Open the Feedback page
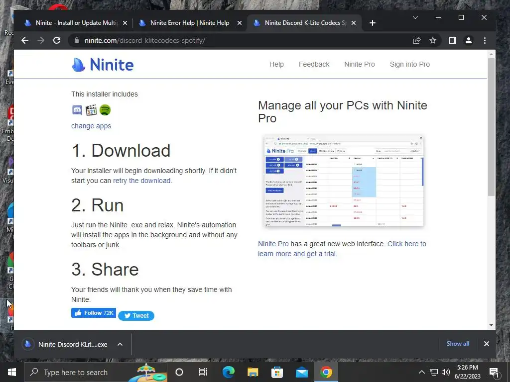Viewport: 510px width, 382px height. click(314, 64)
